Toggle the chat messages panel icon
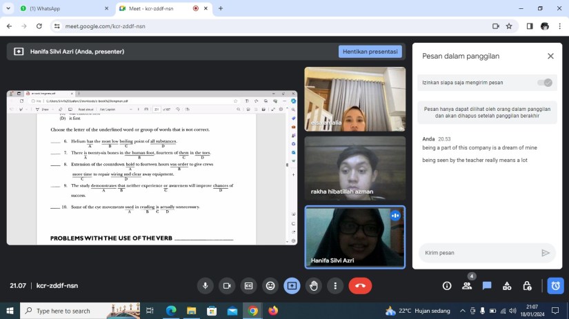The height and width of the screenshot is (319, 569). coord(487,286)
